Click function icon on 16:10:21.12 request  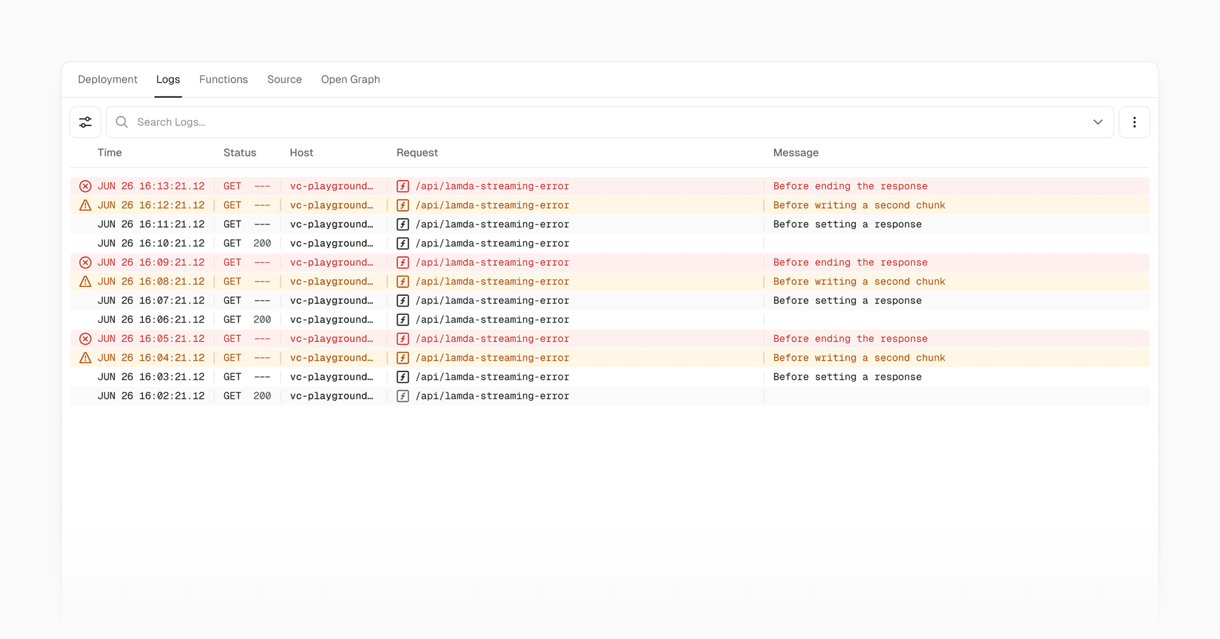(x=403, y=244)
